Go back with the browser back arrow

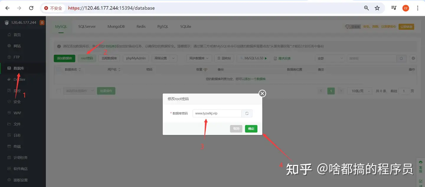pyautogui.click(x=8, y=8)
